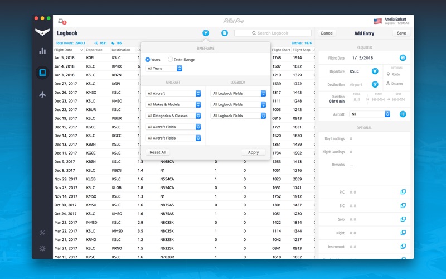Click the Total Hours 2940.3 text
Viewport: 446px width, 279px height.
coord(71,43)
